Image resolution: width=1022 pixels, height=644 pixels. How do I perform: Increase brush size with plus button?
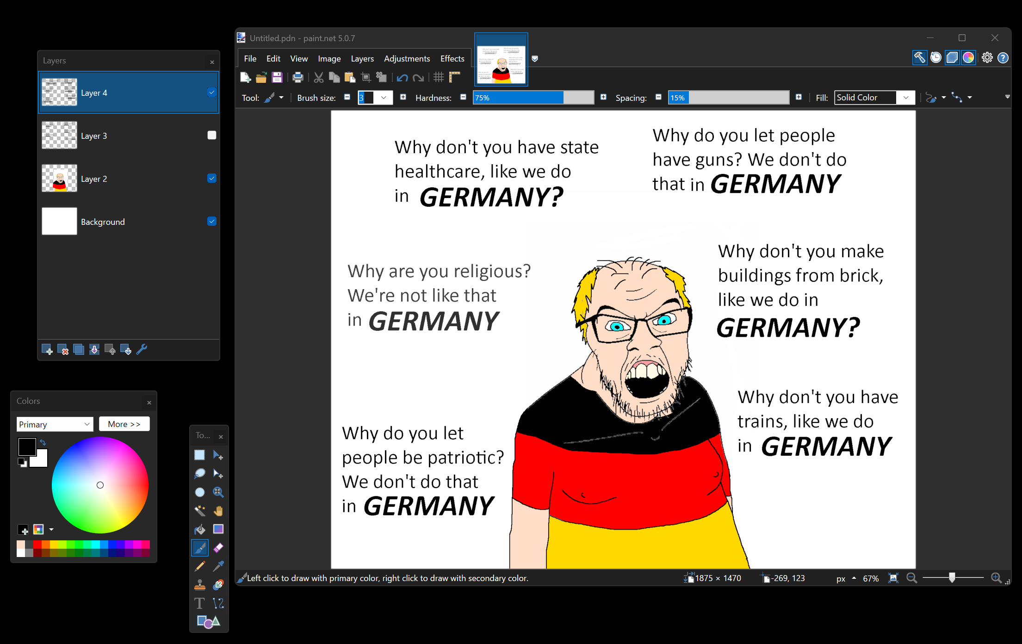[x=403, y=97]
